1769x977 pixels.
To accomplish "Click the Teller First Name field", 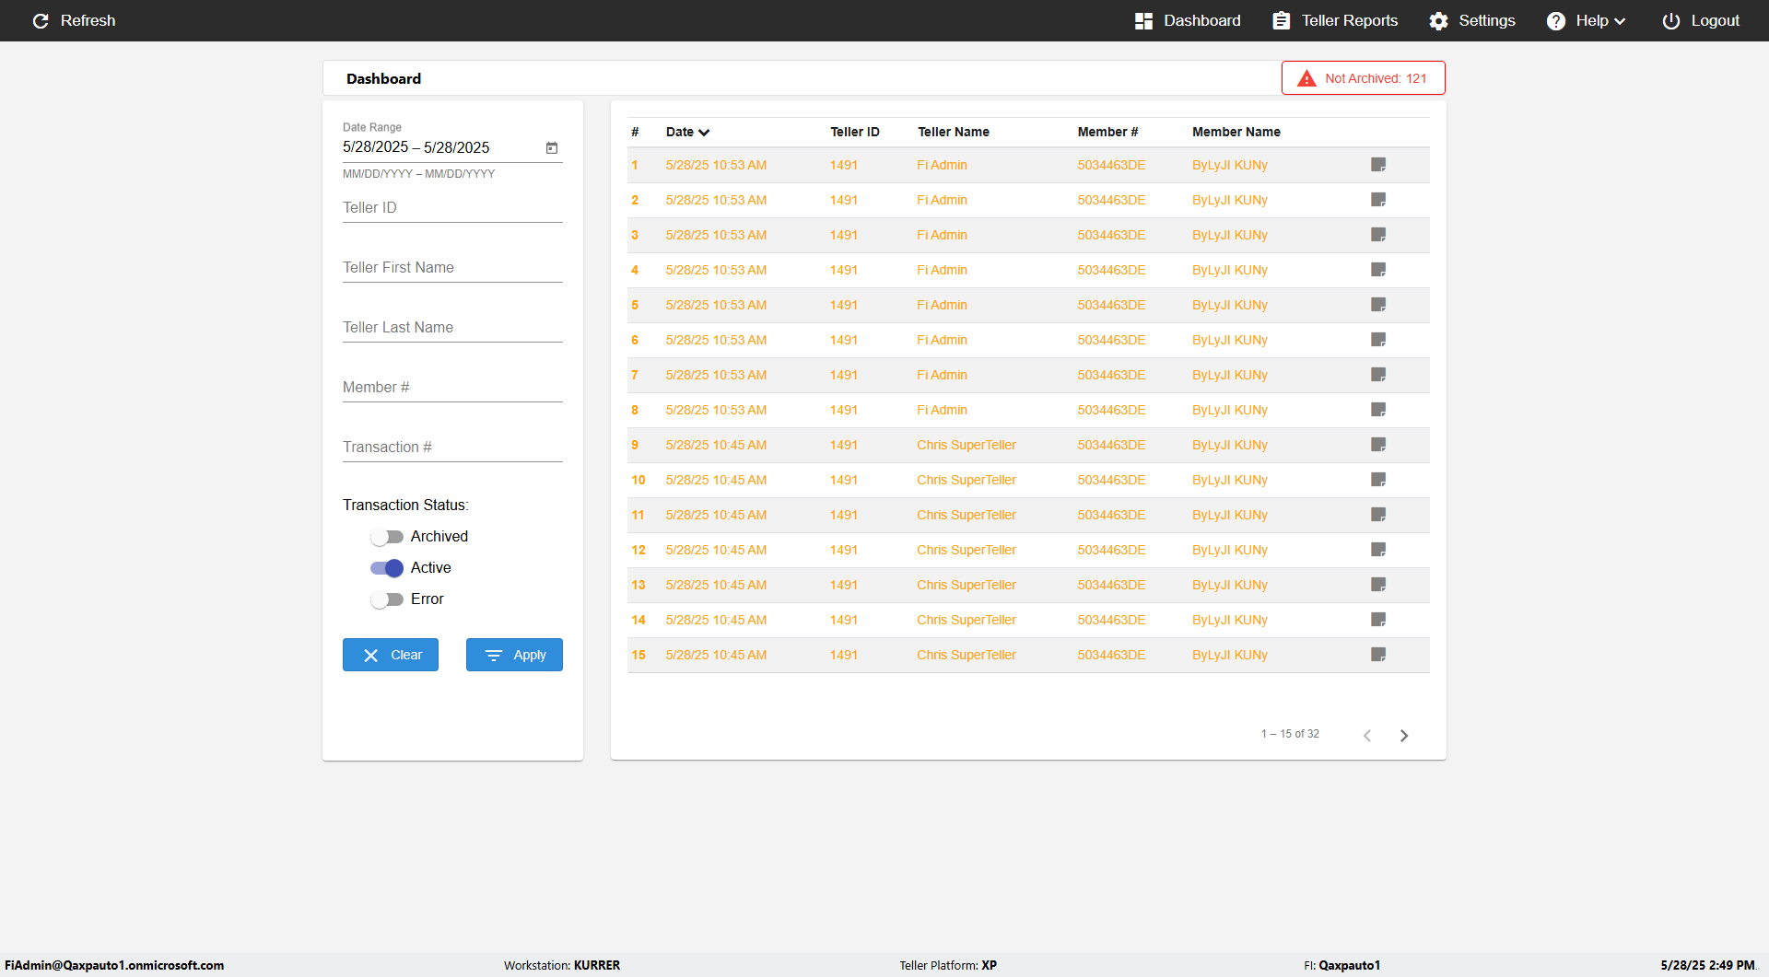I will [x=452, y=268].
